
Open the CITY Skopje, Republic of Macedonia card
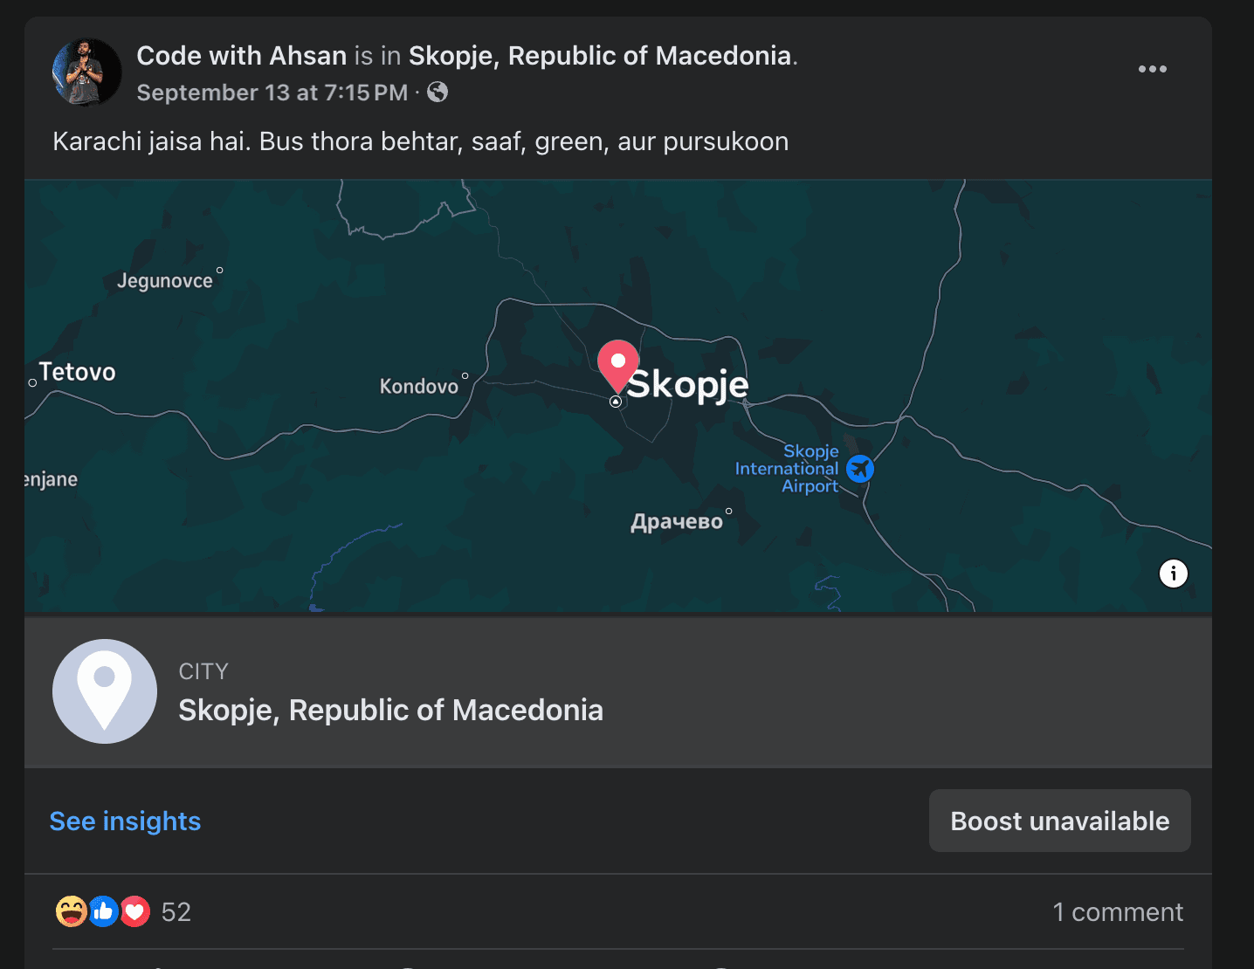coord(618,691)
